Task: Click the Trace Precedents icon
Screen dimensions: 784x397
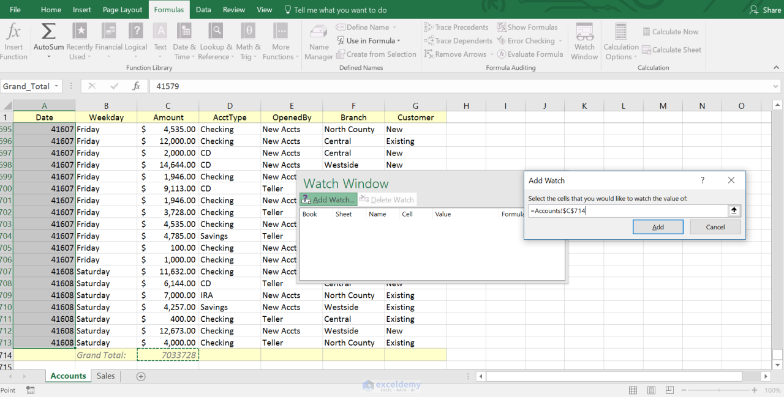Action: coord(456,27)
